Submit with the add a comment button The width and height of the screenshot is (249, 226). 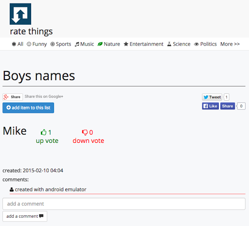(x=25, y=216)
